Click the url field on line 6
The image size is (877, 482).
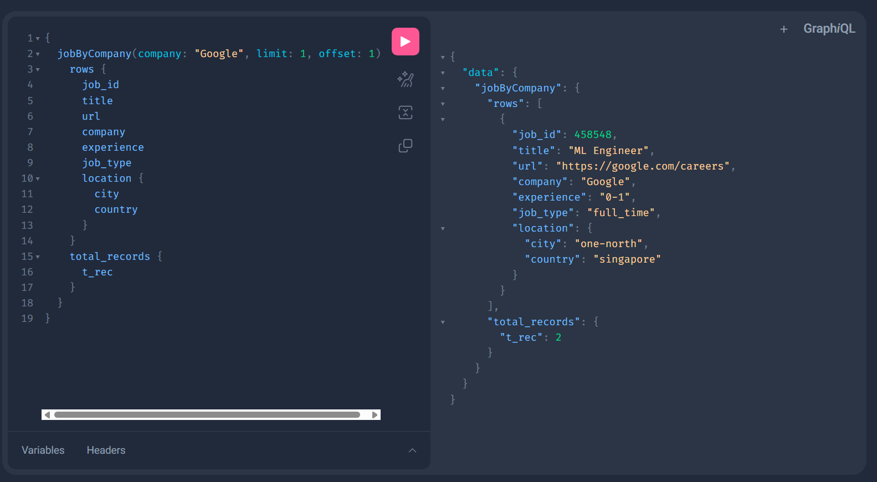click(91, 116)
